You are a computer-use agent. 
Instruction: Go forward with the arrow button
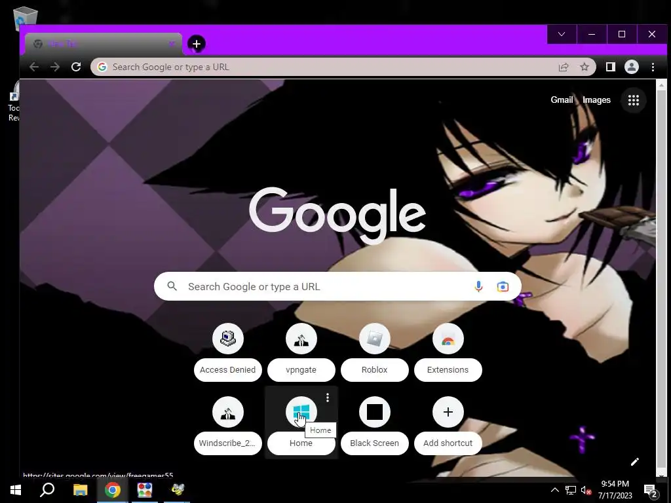coord(55,67)
